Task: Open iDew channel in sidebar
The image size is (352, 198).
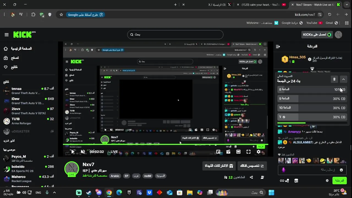Action: (29, 101)
